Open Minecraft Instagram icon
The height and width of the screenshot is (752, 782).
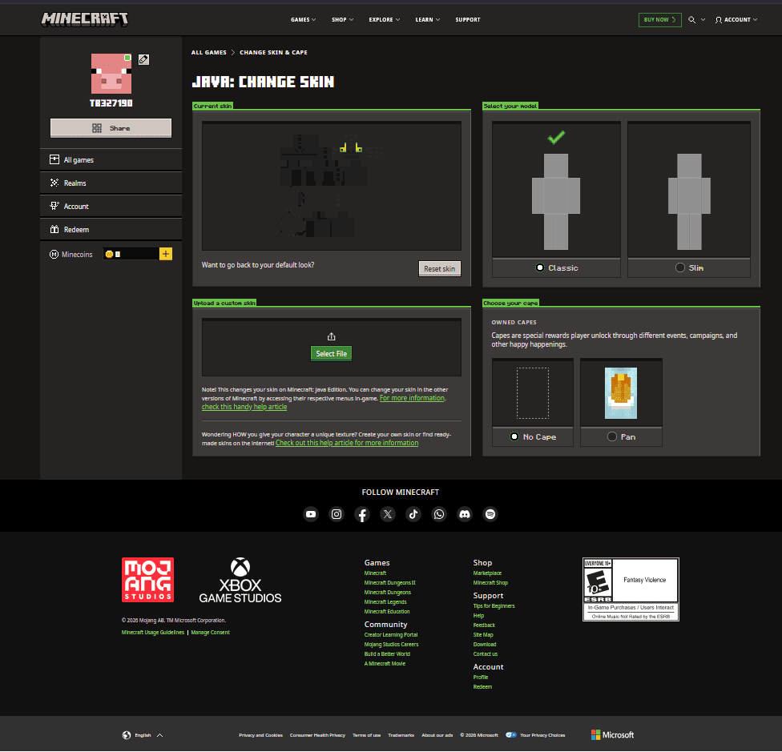(x=337, y=514)
